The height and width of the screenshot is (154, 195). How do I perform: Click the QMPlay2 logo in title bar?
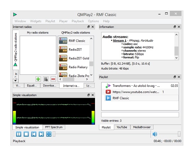[x=15, y=14]
